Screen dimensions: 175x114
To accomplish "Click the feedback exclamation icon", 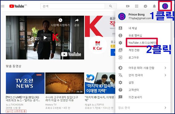I will (120, 97).
